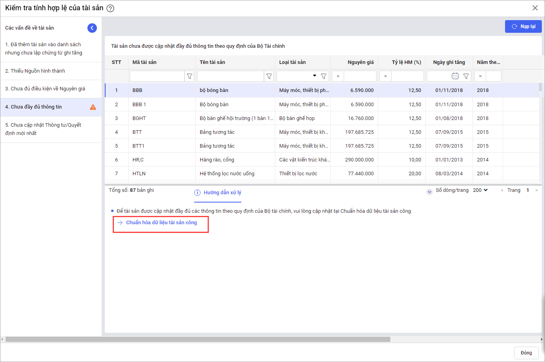Viewport: 545px width, 362px height.
Task: Select 'Thiếu Nguồn hình thành' issue item
Action: point(35,71)
